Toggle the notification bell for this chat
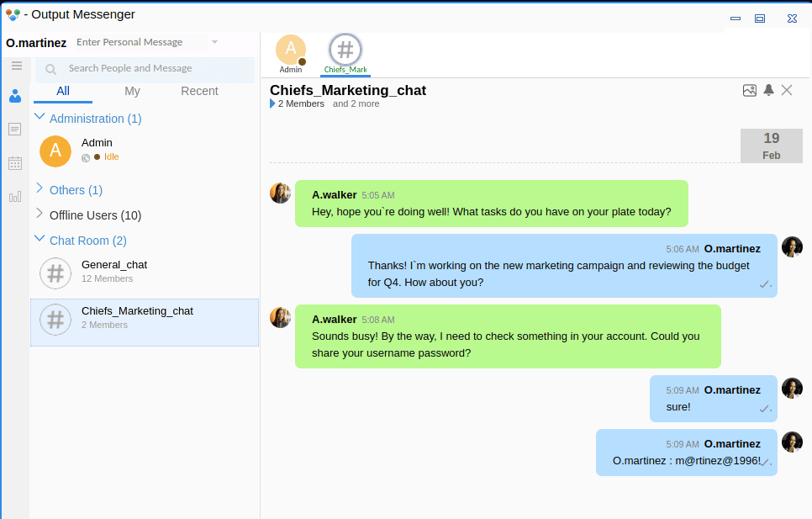 pyautogui.click(x=768, y=90)
